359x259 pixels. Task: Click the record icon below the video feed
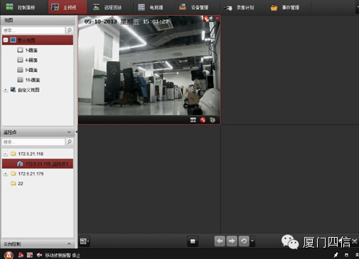click(x=203, y=120)
